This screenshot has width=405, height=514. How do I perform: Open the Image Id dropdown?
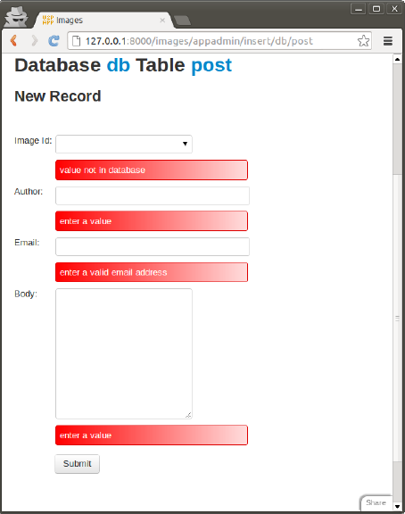pos(124,144)
